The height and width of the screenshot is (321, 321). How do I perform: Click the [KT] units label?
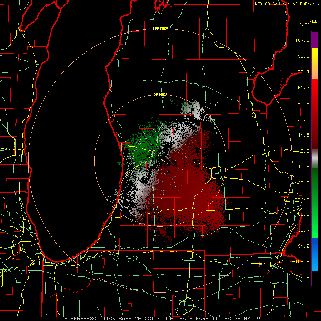[x=305, y=25]
